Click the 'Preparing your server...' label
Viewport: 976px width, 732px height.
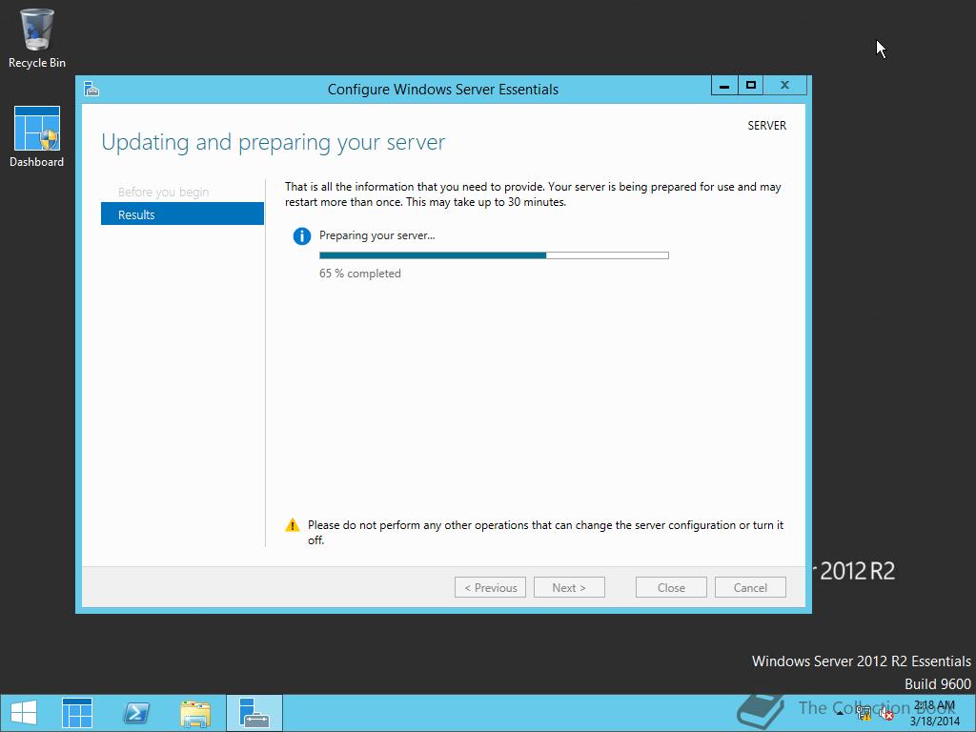pyautogui.click(x=377, y=235)
